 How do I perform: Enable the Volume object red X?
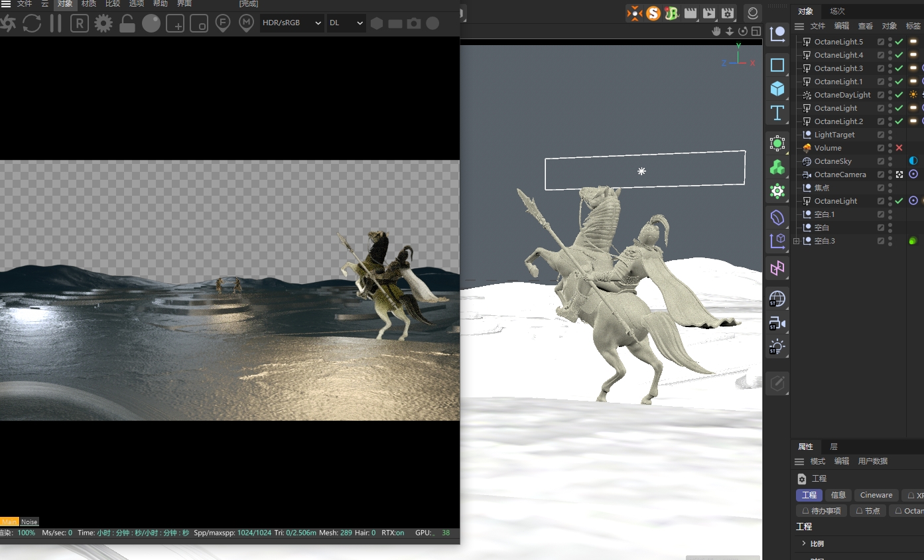point(899,148)
